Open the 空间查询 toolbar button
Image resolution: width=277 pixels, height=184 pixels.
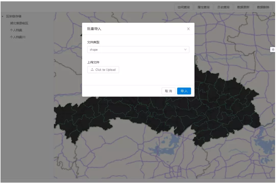pyautogui.click(x=183, y=7)
